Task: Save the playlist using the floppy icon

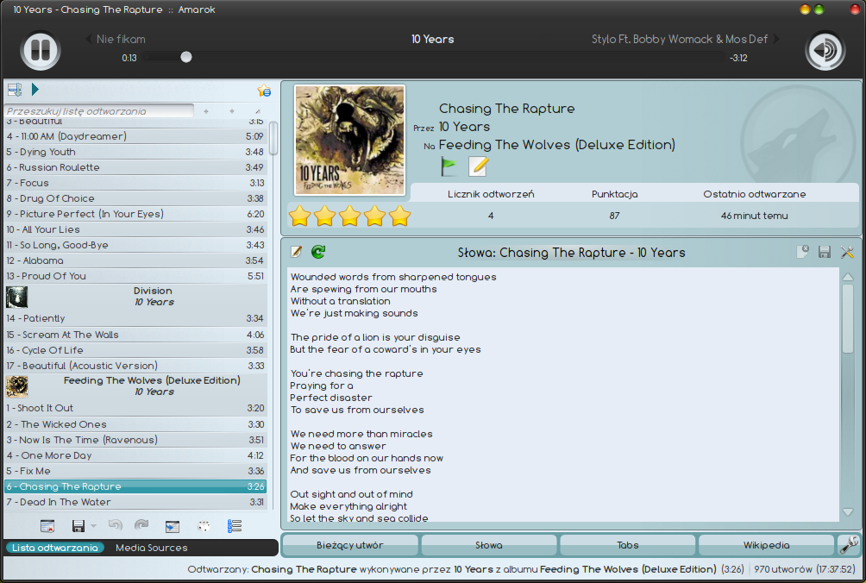Action: click(78, 526)
